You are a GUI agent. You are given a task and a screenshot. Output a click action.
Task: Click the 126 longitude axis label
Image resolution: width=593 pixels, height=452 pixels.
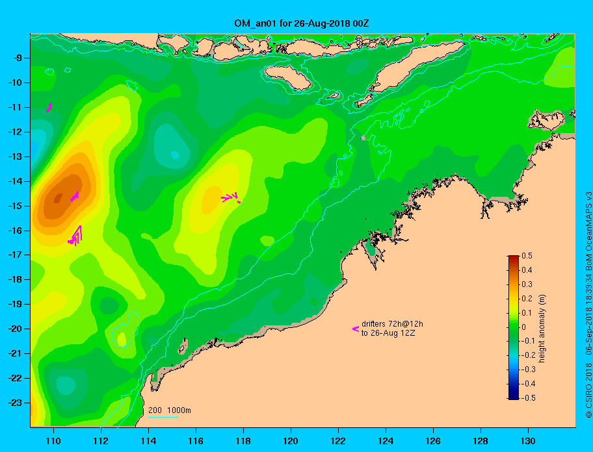[x=433, y=441]
